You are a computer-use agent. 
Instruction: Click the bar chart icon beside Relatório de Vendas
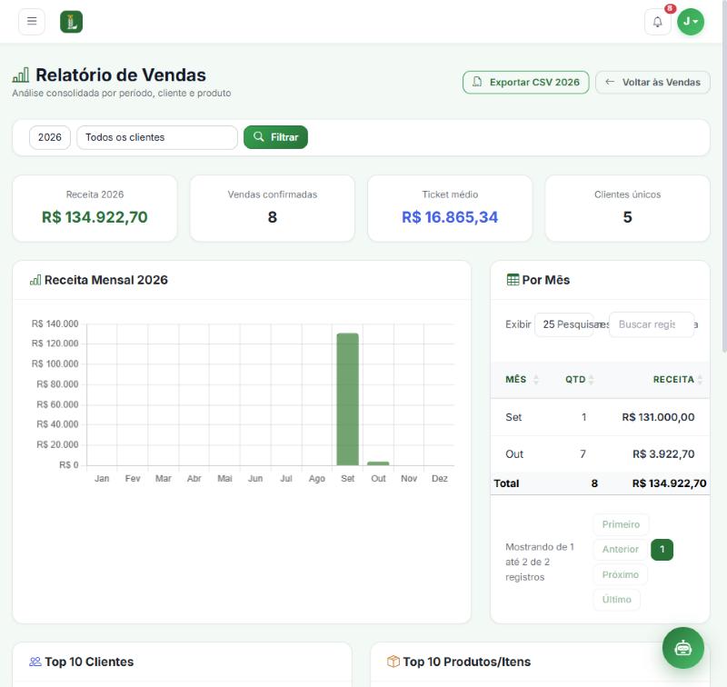tap(21, 75)
